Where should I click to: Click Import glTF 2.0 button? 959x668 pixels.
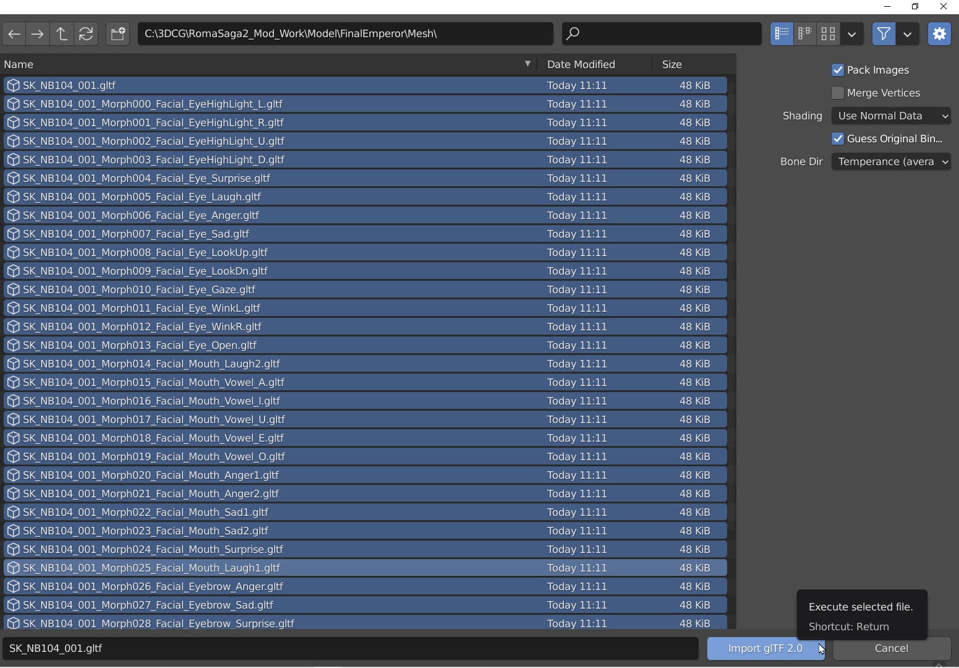pos(765,648)
